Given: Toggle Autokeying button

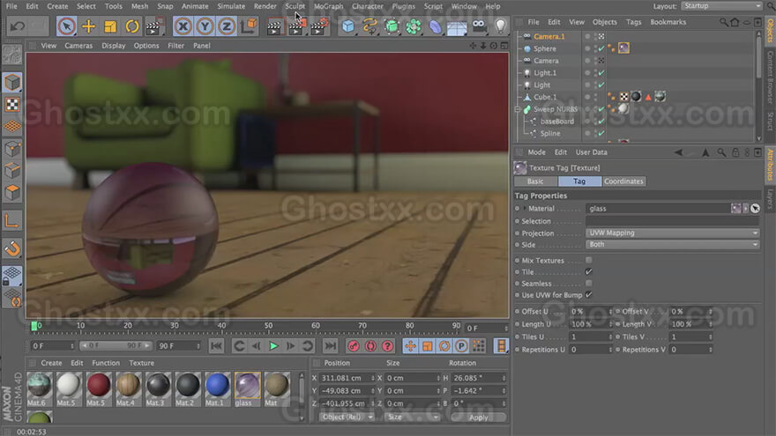Looking at the screenshot, I should click(370, 346).
